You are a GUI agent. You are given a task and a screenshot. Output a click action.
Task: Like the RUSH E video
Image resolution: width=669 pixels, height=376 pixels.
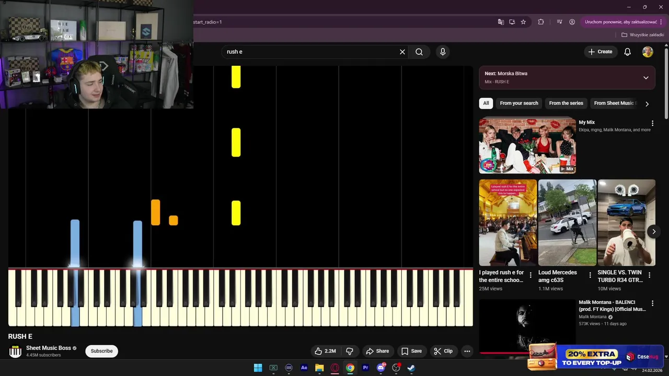point(326,351)
